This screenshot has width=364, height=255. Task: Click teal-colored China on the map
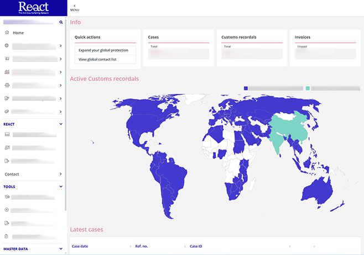pos(290,127)
